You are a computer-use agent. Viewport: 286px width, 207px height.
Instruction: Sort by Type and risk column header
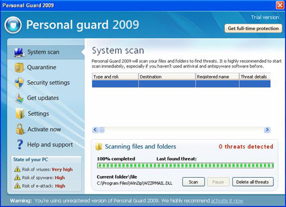coord(115,77)
